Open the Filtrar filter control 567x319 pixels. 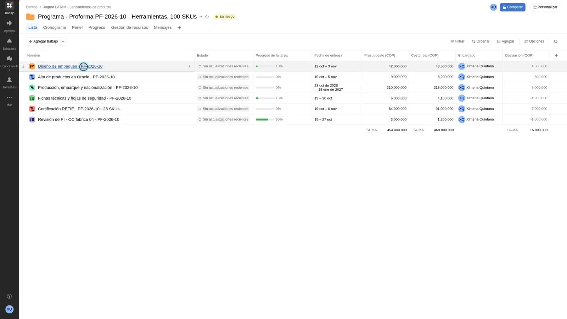457,41
